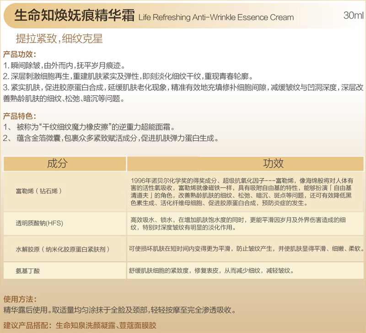This screenshot has width=366, height=333.
Task: Click the 使用方法 section heading
Action: pos(19,299)
